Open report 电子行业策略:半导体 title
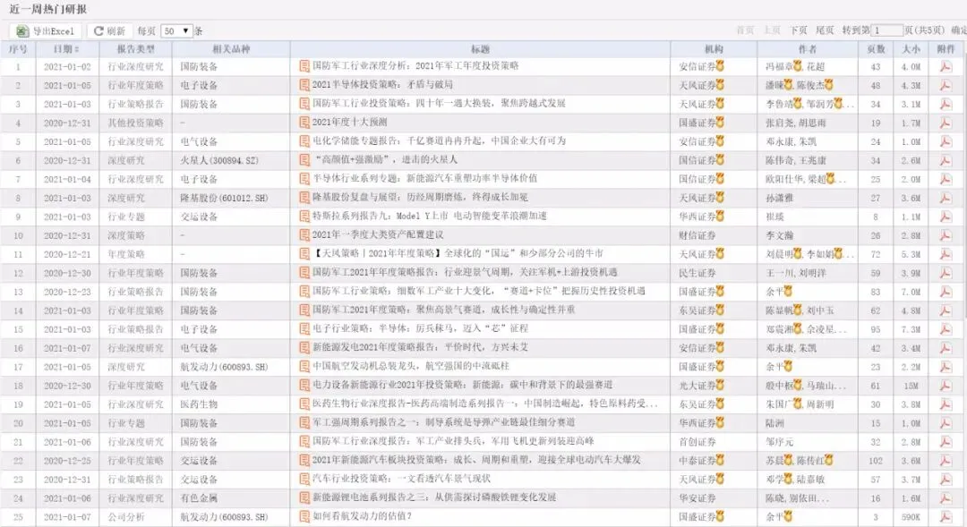967x527 pixels. click(x=420, y=328)
